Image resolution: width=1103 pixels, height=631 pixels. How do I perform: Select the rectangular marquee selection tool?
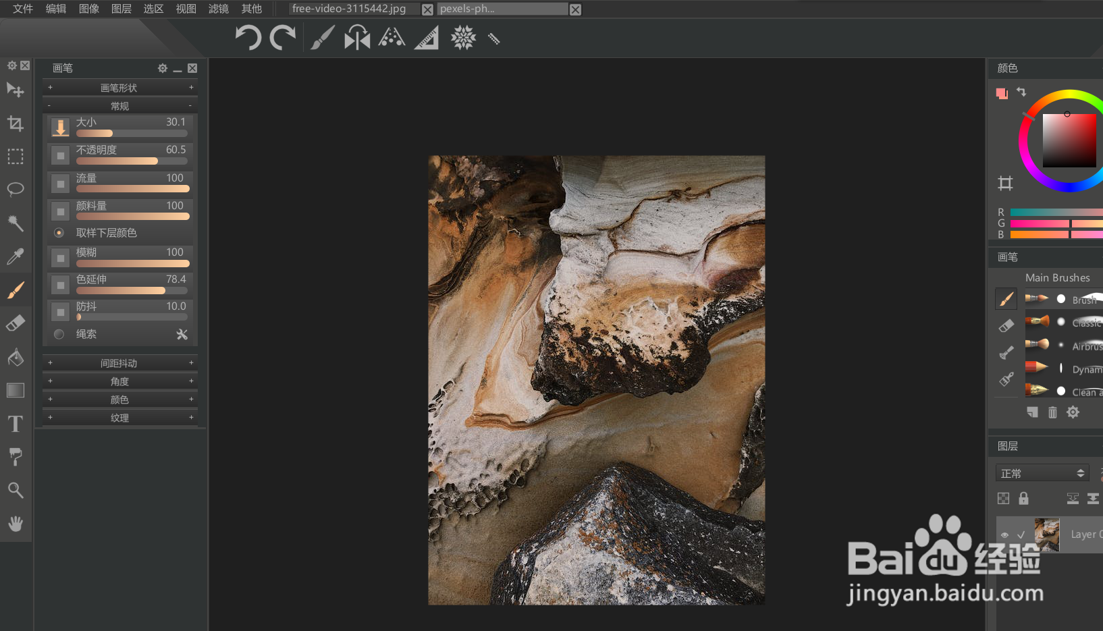pos(16,157)
